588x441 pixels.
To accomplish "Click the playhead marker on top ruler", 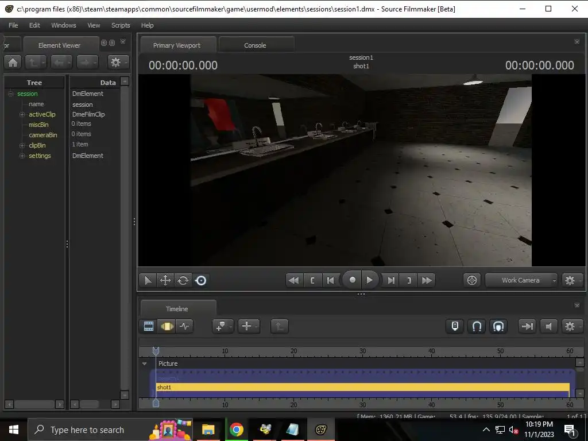I will [156, 351].
